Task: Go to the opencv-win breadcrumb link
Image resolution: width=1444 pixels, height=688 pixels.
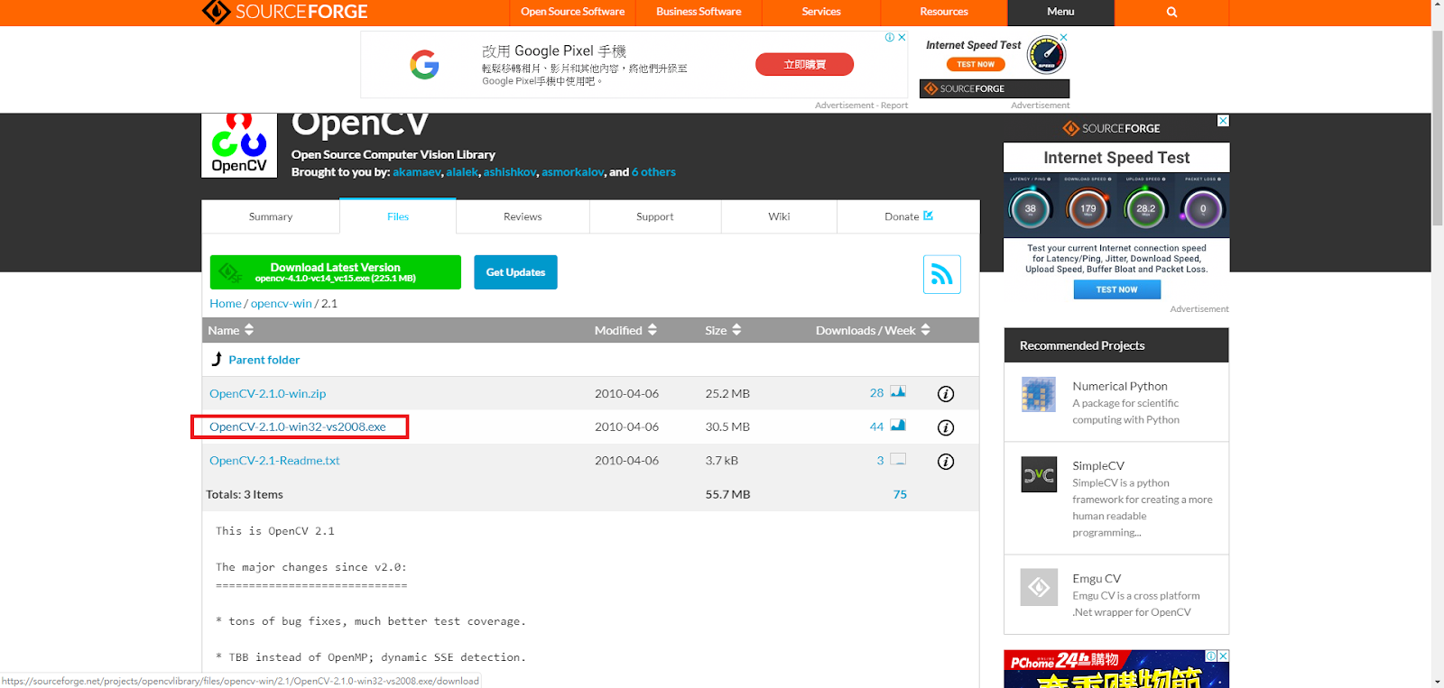Action: (x=282, y=304)
